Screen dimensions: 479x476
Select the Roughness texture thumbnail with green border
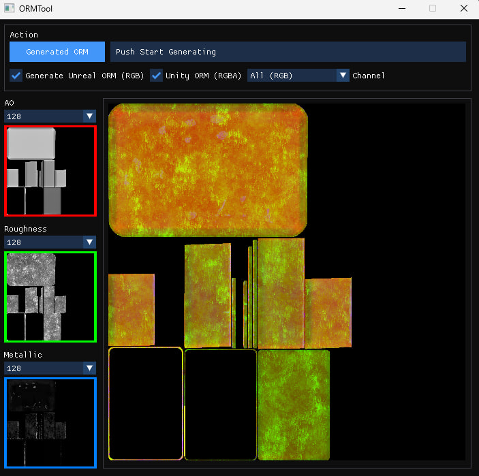click(x=50, y=297)
